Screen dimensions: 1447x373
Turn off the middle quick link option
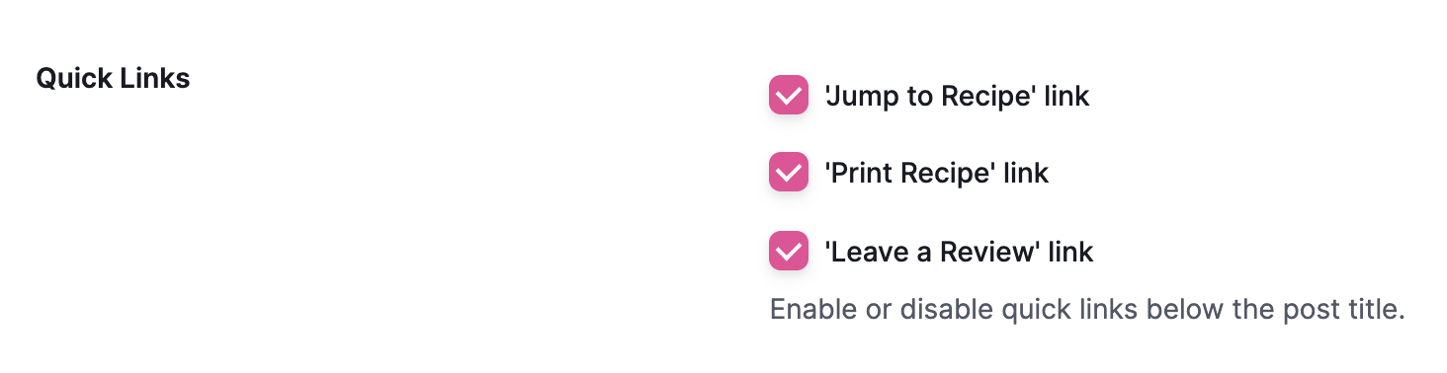tap(789, 173)
